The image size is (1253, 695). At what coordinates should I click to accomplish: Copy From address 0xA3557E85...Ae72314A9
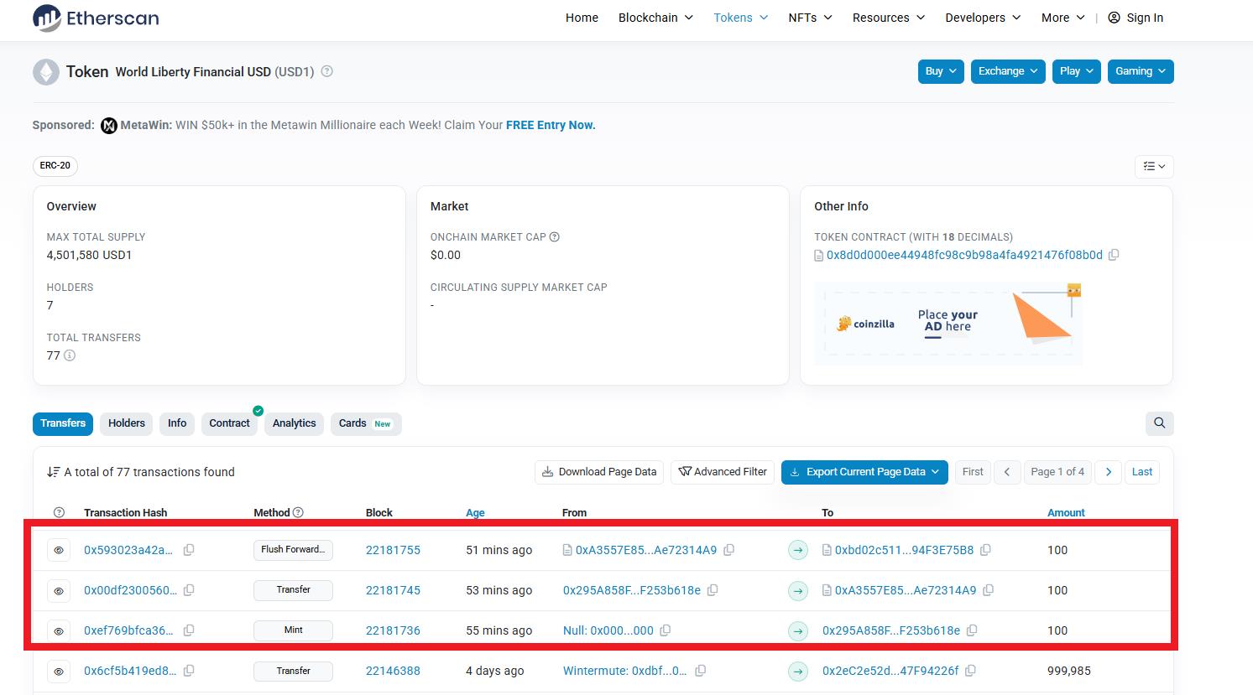pos(729,550)
